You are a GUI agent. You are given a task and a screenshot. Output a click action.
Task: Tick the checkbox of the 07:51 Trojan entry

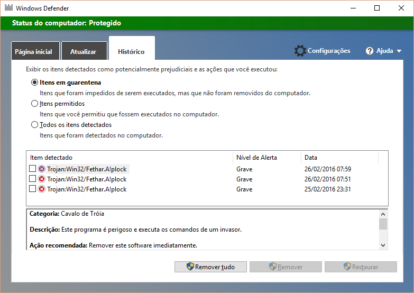point(33,179)
